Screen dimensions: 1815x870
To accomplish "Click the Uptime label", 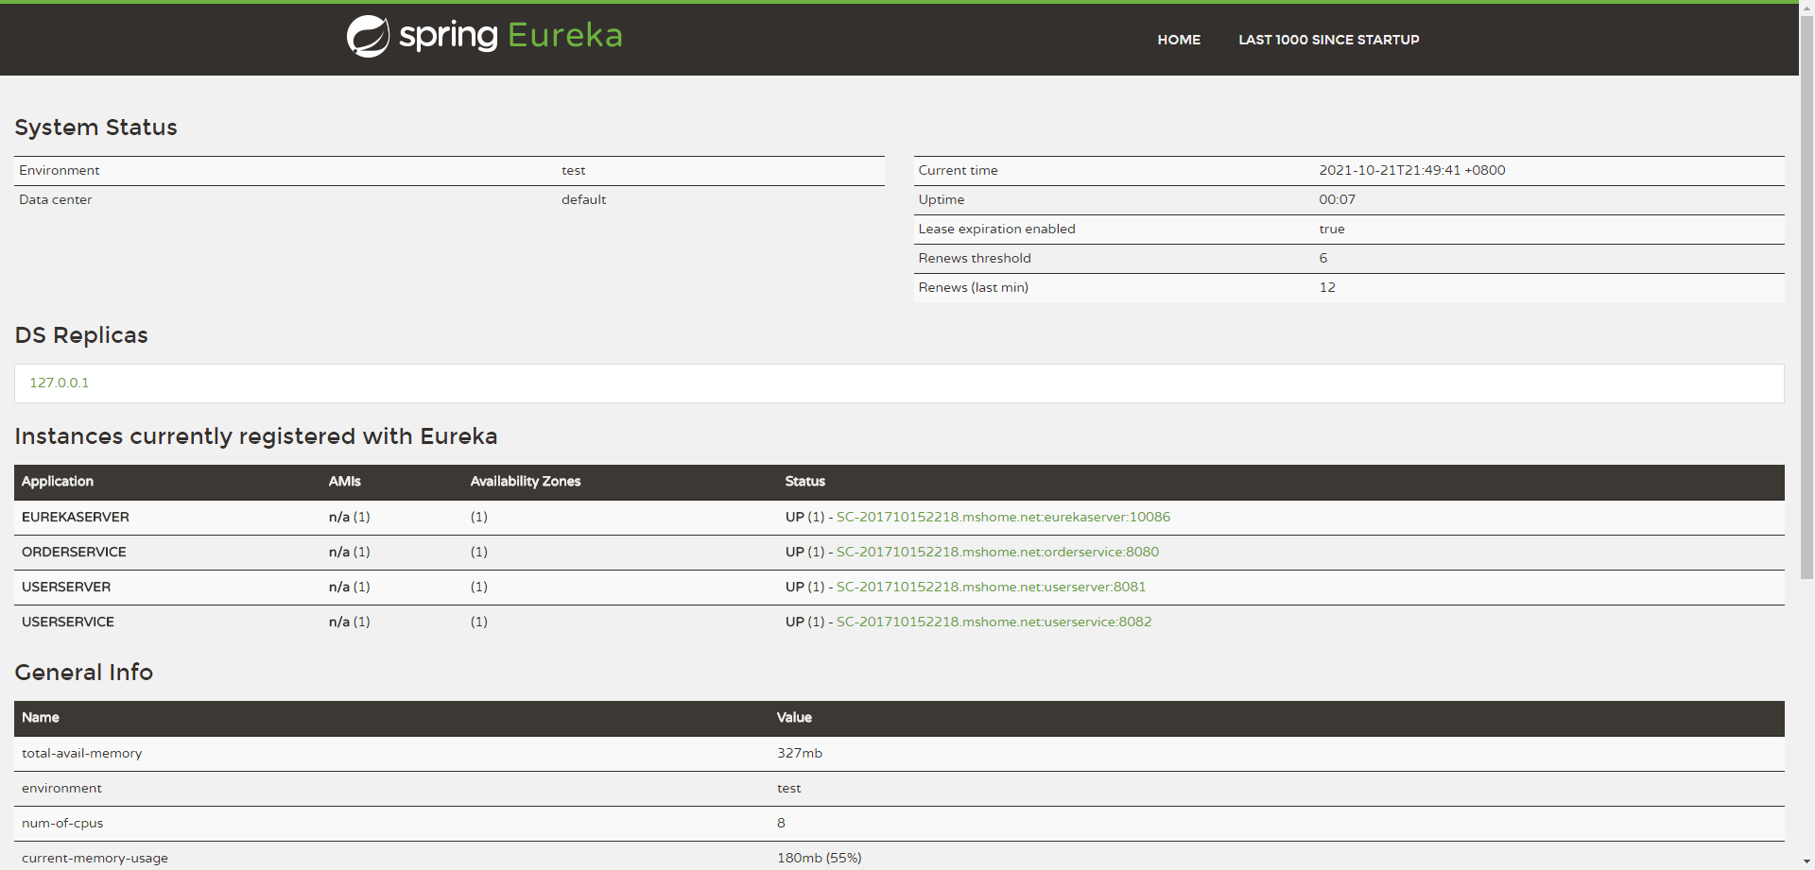I will point(942,199).
